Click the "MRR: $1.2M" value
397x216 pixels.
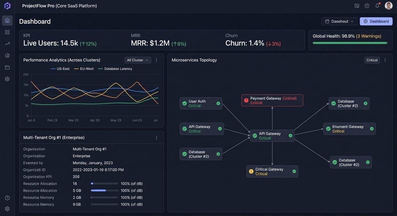(150, 43)
